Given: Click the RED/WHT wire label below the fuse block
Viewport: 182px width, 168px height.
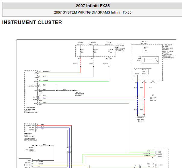Looking at the screenshot, I should pos(76,63).
